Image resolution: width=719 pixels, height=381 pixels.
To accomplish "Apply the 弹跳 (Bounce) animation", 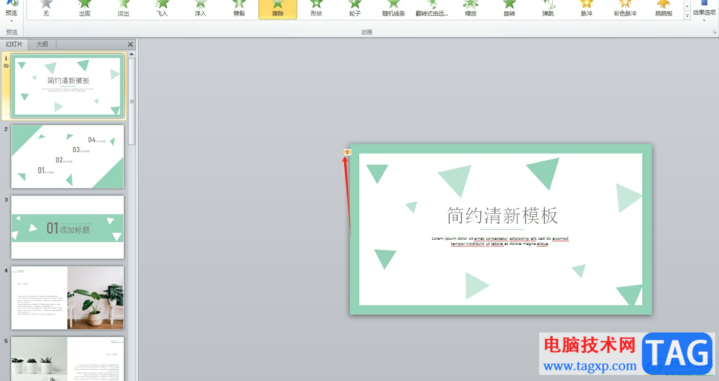I will [548, 9].
